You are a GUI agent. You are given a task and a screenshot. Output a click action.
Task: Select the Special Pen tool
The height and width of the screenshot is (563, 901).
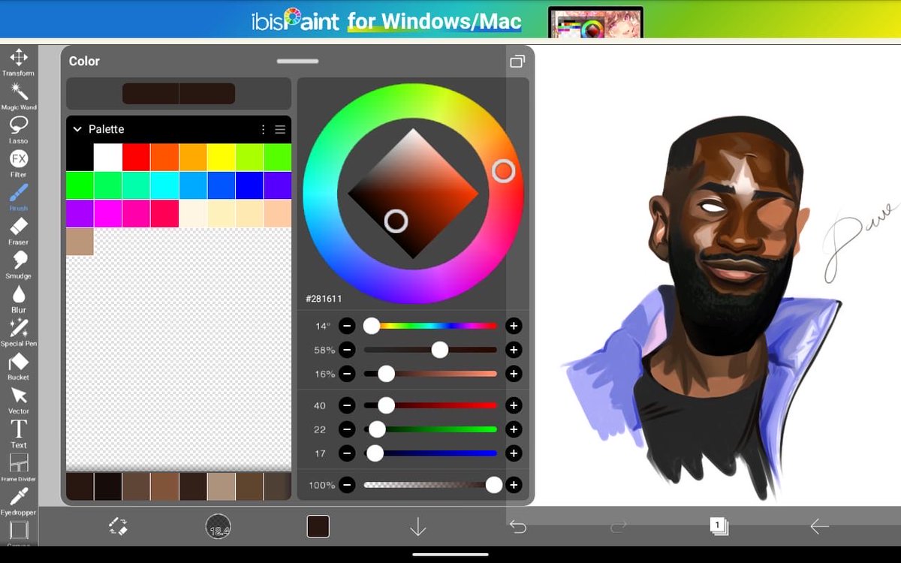click(19, 333)
